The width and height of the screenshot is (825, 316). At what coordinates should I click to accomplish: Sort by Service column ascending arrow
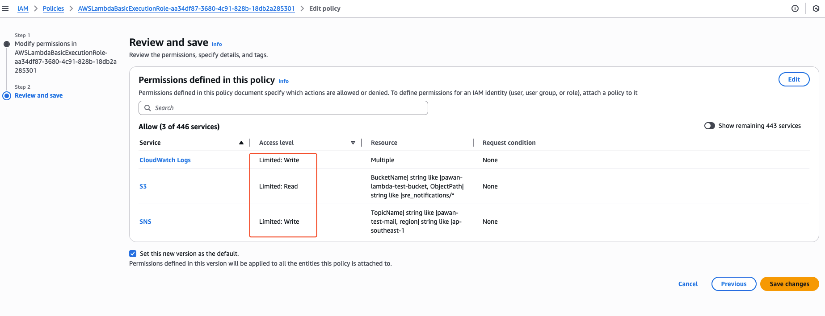pyautogui.click(x=241, y=143)
